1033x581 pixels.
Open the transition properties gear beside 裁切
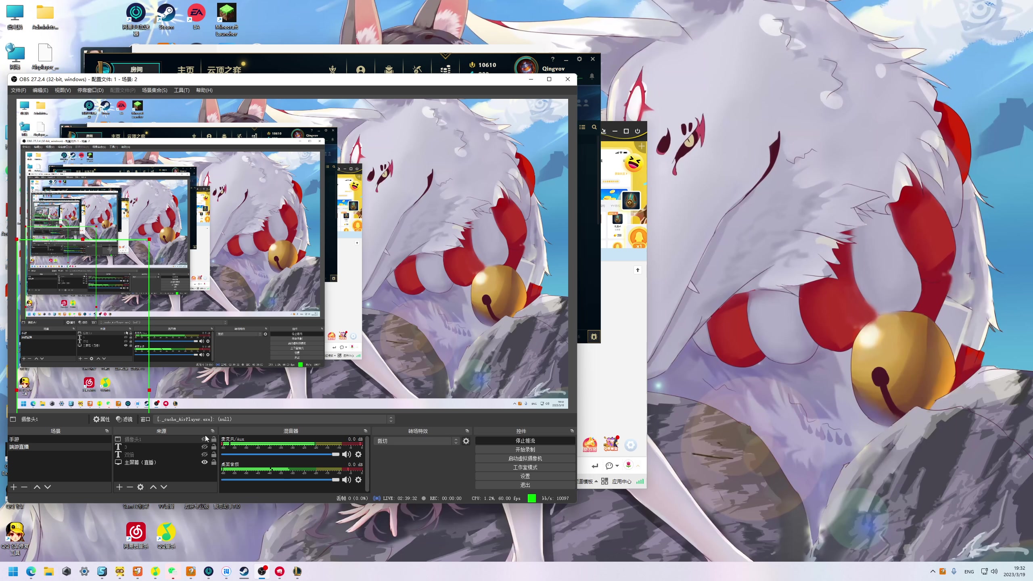(466, 441)
